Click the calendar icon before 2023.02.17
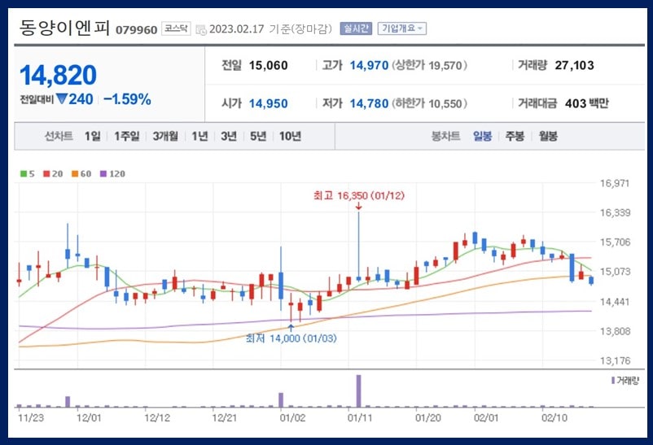Image resolution: width=653 pixels, height=445 pixels. pos(201,29)
